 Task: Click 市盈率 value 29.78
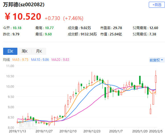pos(117,28)
